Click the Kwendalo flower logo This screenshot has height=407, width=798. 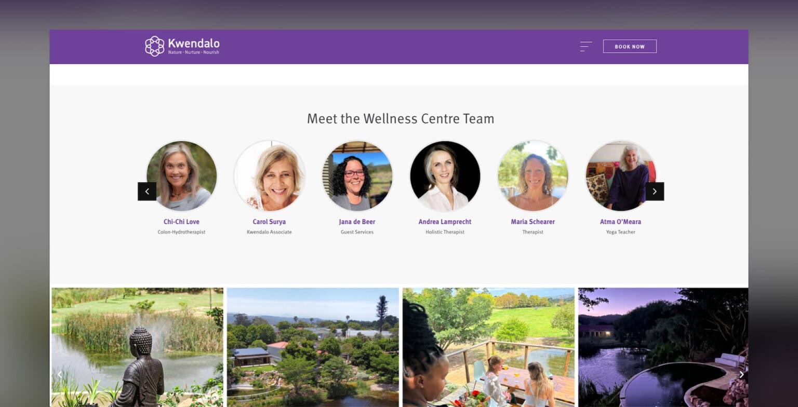154,46
